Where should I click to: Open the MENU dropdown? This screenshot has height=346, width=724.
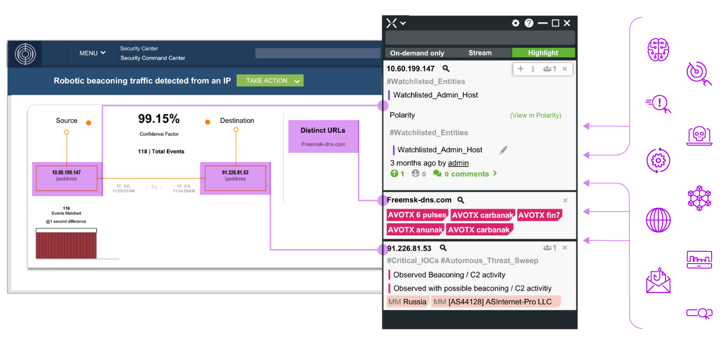point(92,53)
